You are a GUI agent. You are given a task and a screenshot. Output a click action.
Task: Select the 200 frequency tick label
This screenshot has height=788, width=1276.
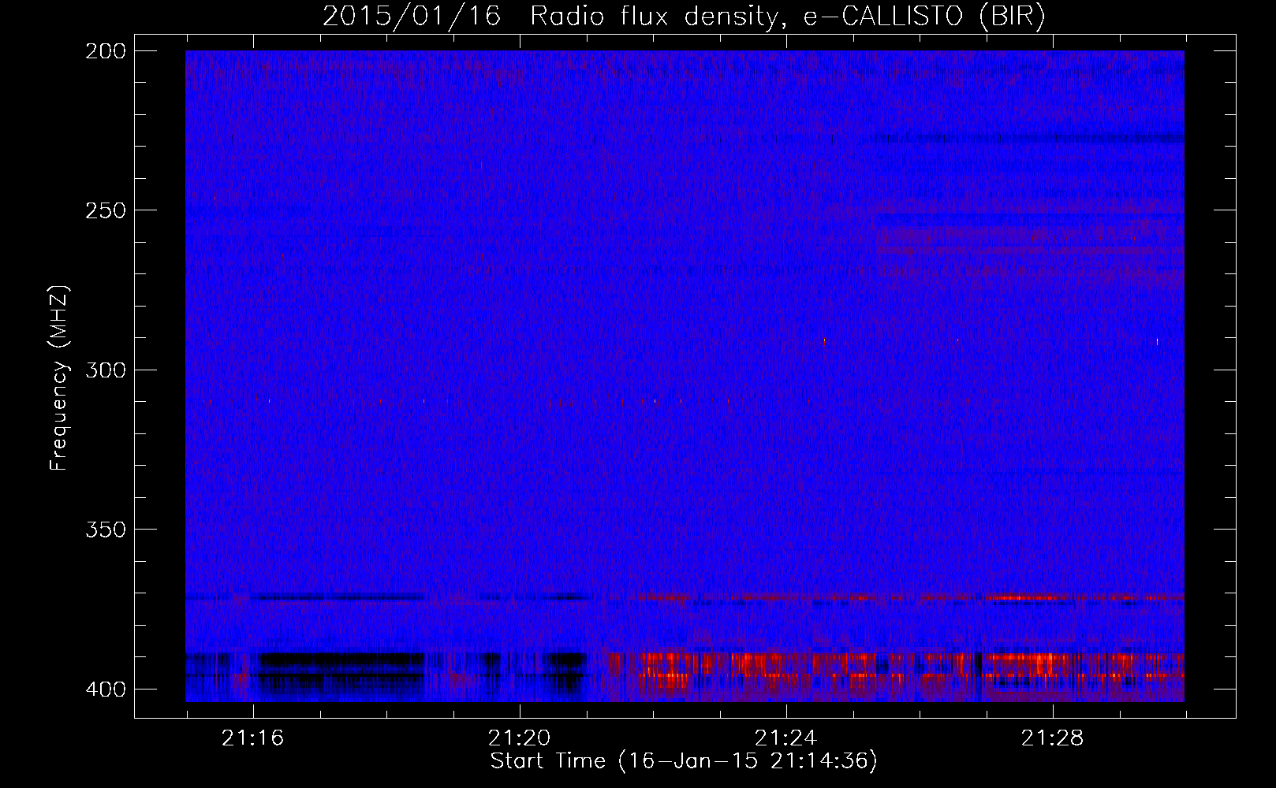pyautogui.click(x=105, y=51)
